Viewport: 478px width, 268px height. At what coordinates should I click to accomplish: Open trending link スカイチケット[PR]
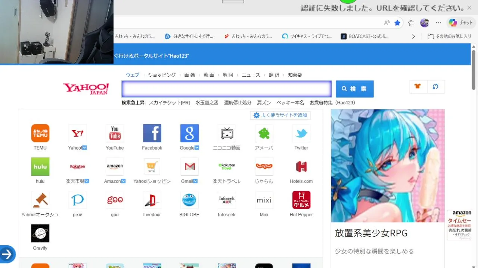[169, 103]
